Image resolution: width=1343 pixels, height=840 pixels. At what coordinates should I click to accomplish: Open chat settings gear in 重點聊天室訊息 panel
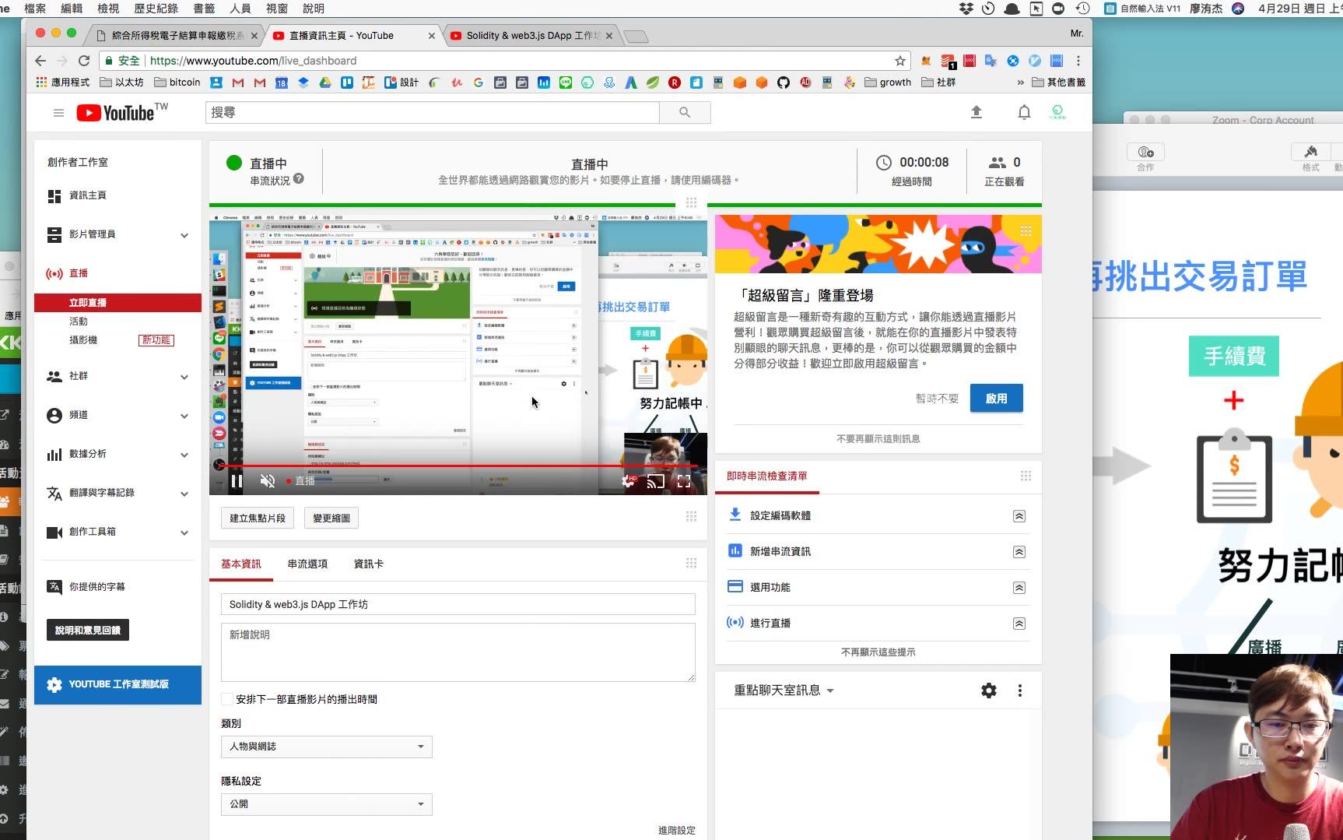coord(988,690)
